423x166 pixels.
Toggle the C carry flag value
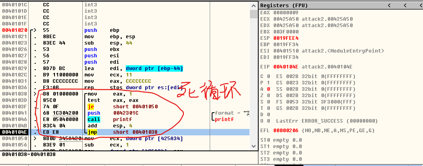coord(268,76)
